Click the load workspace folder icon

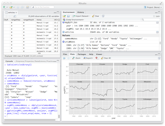click(x=64, y=16)
